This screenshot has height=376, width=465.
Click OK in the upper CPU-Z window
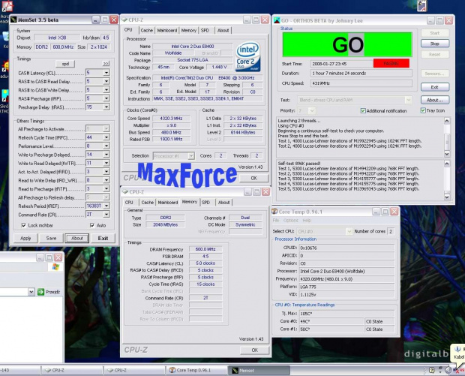tap(253, 178)
